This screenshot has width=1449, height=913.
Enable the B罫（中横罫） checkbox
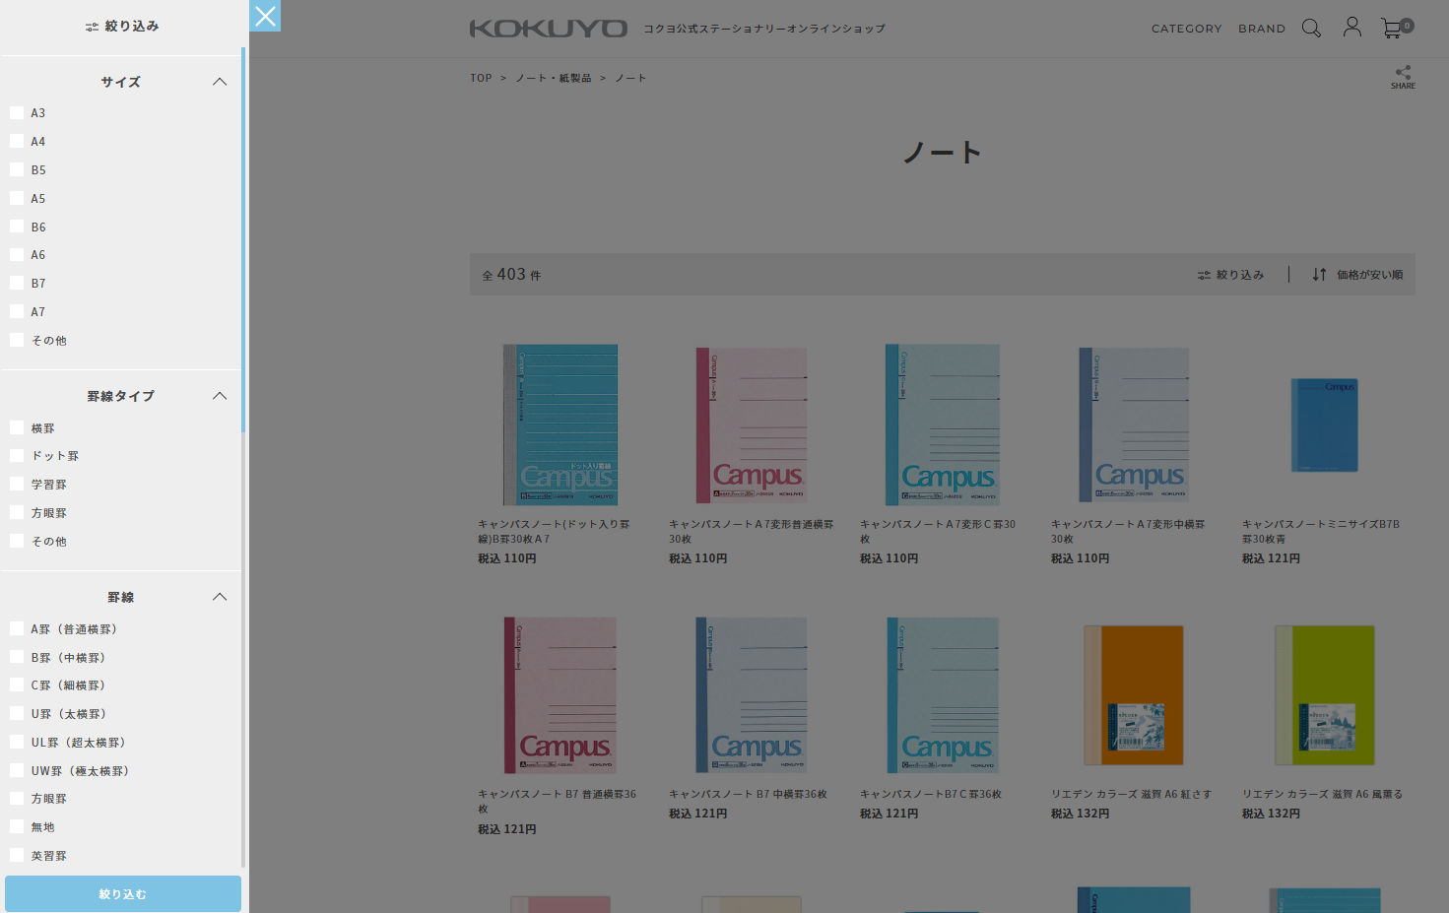(x=17, y=657)
